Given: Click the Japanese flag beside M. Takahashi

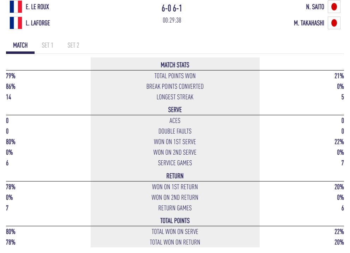Looking at the screenshot, I should pyautogui.click(x=334, y=23).
